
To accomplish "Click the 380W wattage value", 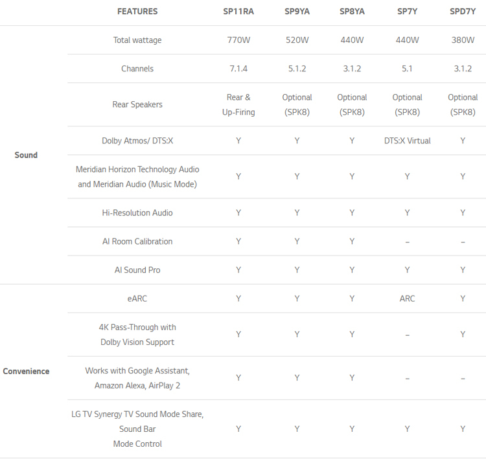I will [463, 40].
